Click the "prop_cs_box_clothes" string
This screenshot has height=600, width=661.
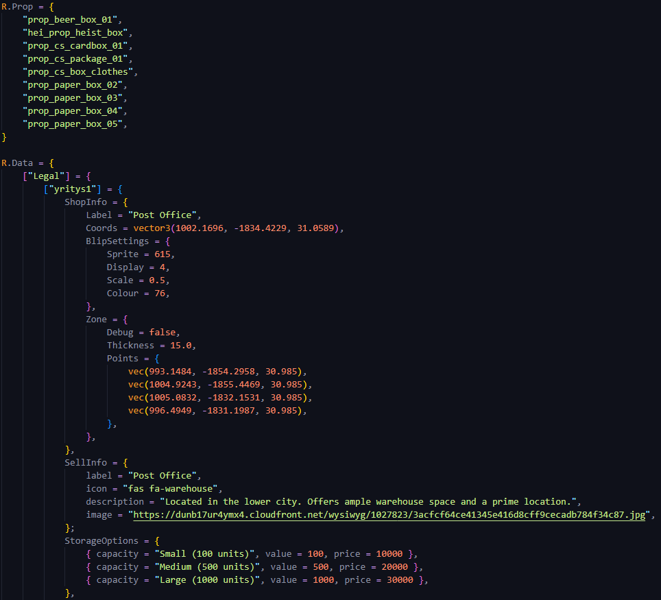point(77,72)
